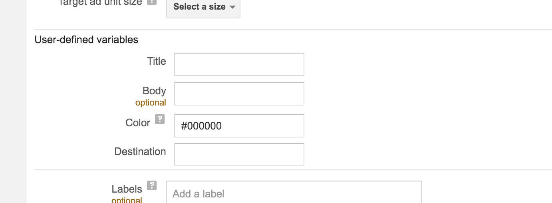The width and height of the screenshot is (552, 203).
Task: Click the Body field label
Action: [x=154, y=91]
